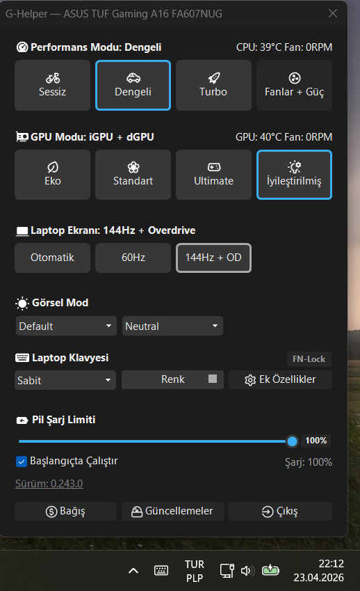Open the Sürüm: 0.243.0 version link
Viewport: 360px width, 591px height.
point(49,484)
